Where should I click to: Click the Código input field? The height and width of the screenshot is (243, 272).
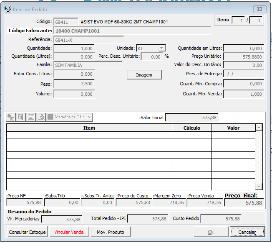point(66,22)
